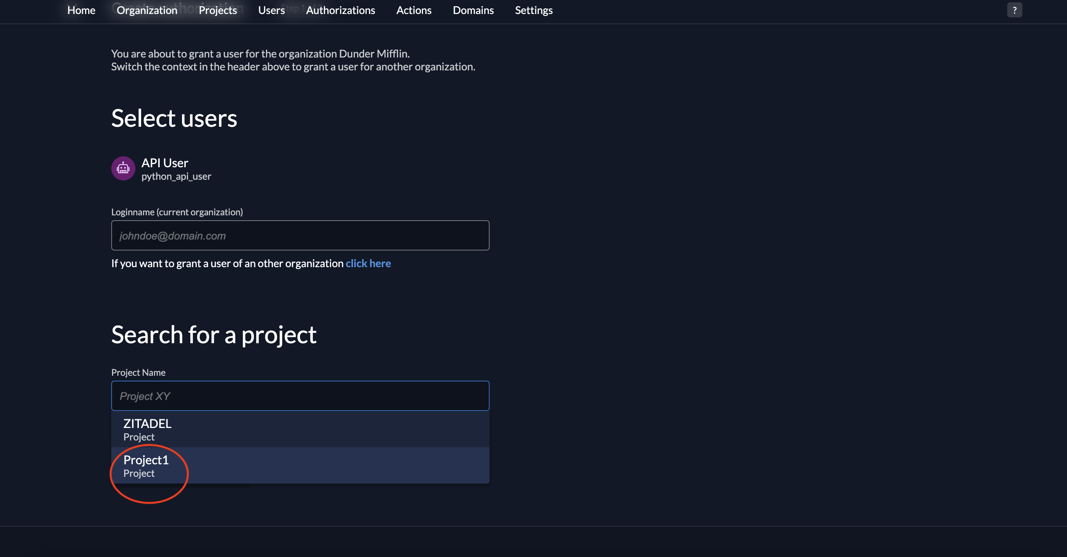This screenshot has height=557, width=1067.
Task: Click the Home navigation icon
Action: [81, 9]
